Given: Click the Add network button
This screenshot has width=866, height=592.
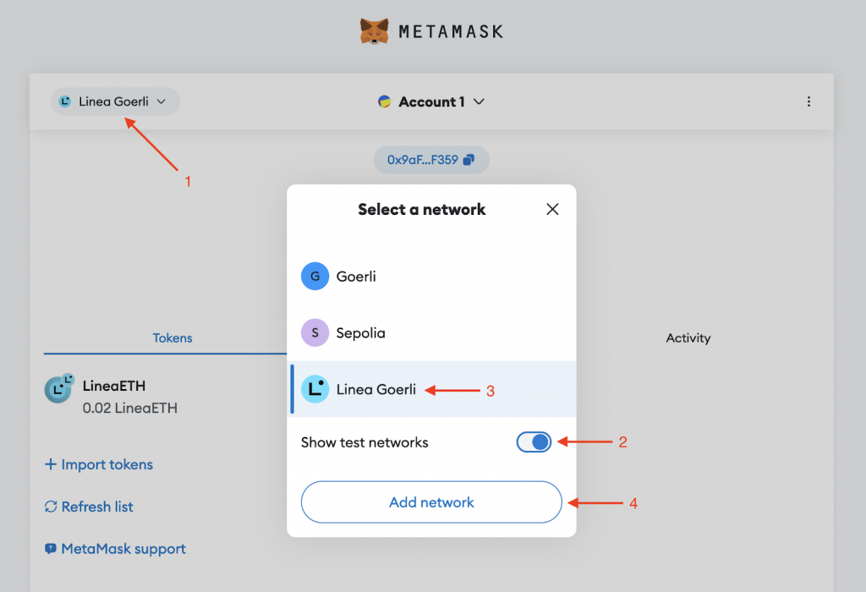Looking at the screenshot, I should coord(430,502).
